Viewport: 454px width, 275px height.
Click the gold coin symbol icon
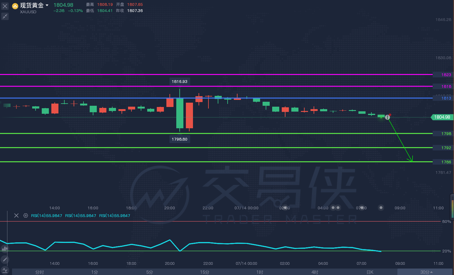15,6
